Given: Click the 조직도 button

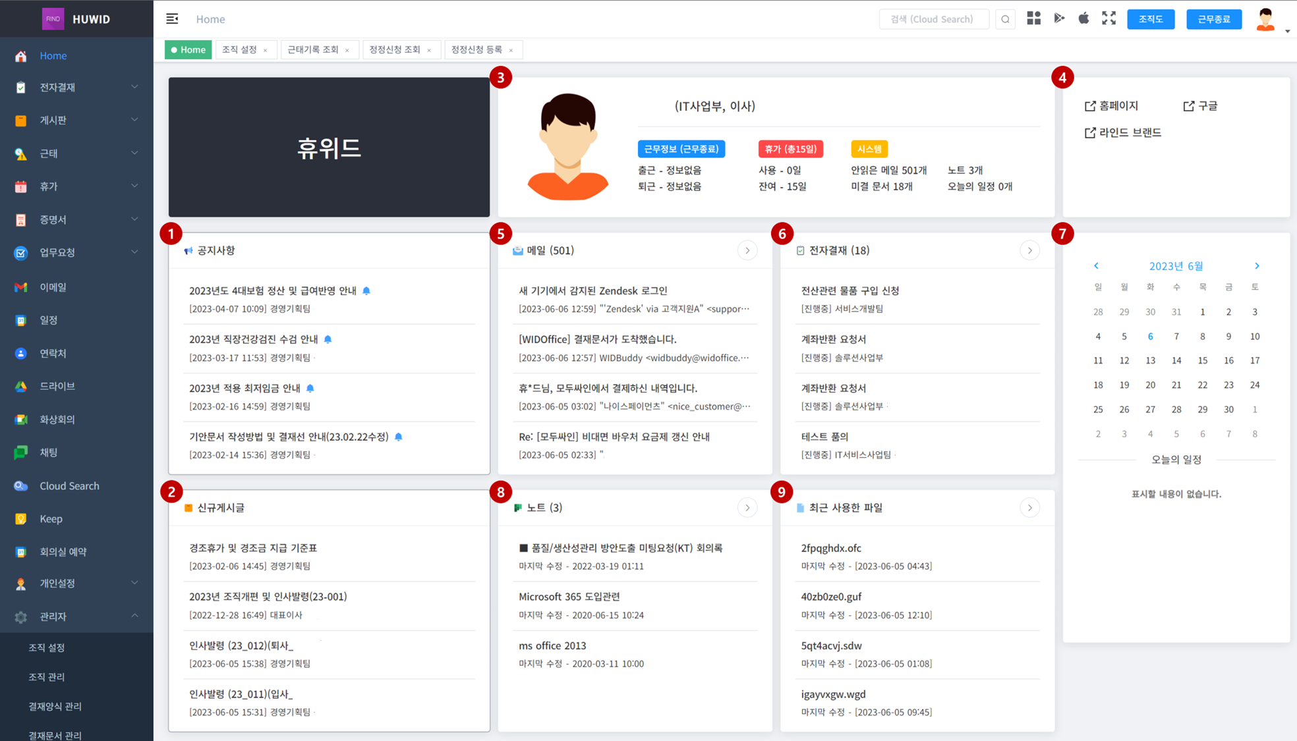Looking at the screenshot, I should coord(1151,19).
